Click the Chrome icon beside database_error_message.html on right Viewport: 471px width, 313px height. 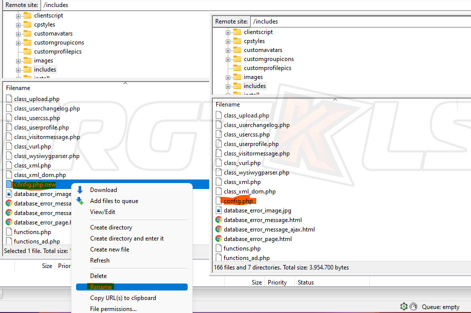point(219,220)
